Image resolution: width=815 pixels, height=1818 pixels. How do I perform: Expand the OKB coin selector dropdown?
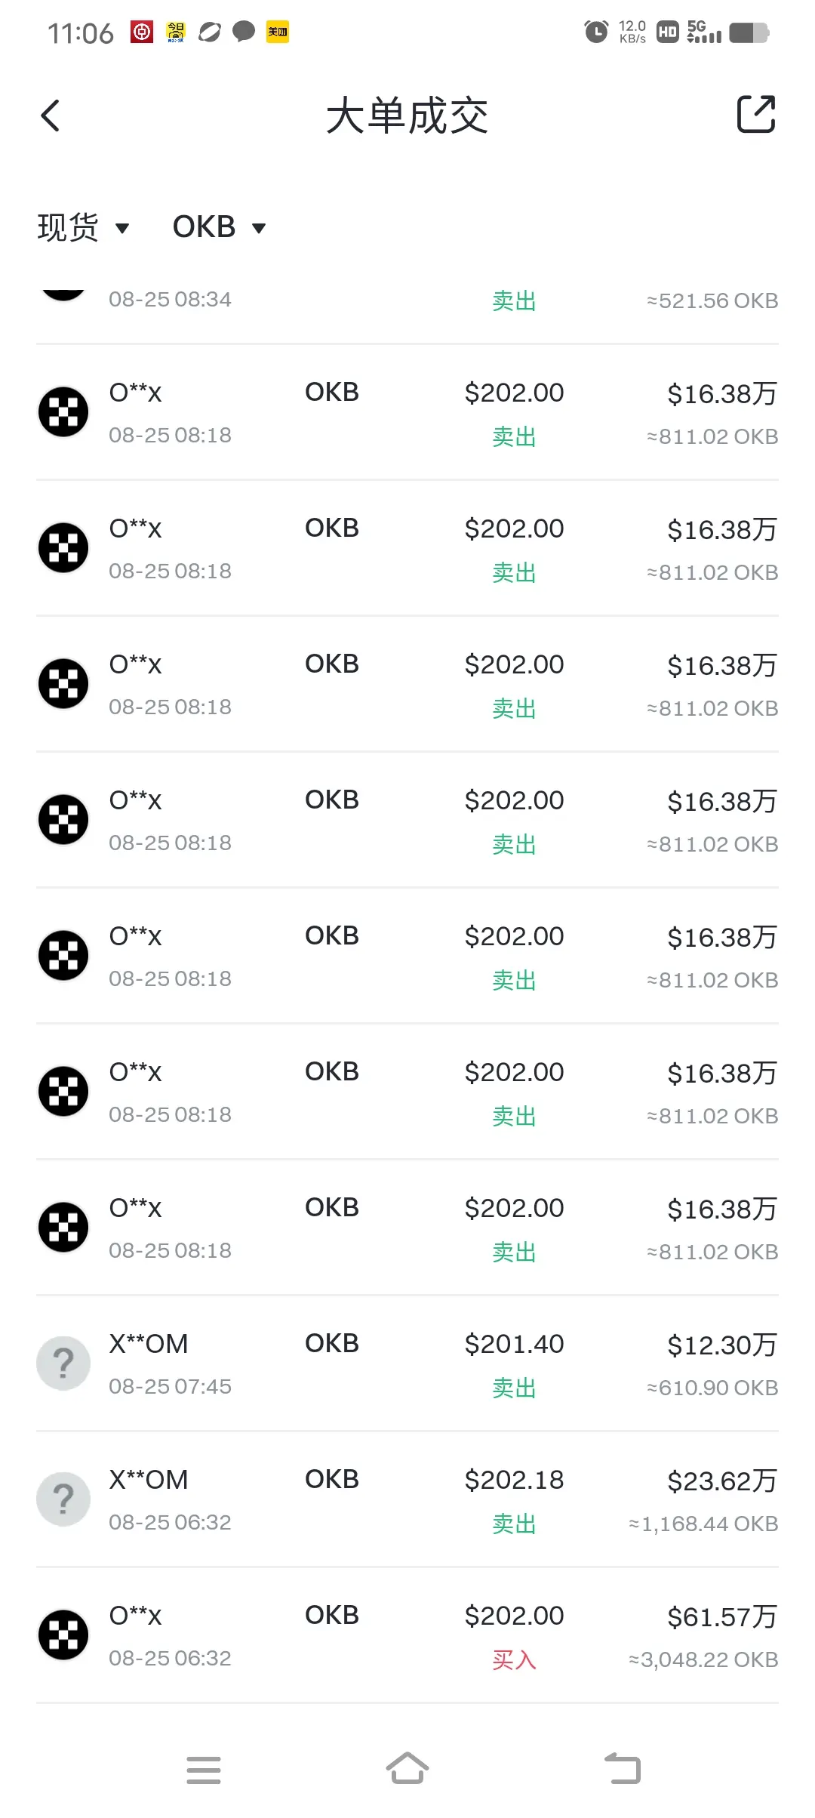[220, 227]
